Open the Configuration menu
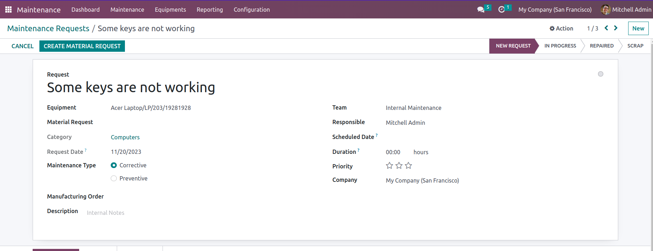The width and height of the screenshot is (653, 251). pyautogui.click(x=252, y=10)
